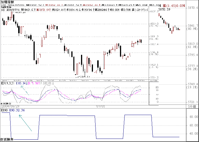Click the 5870.6 price axis label
199x142 pixels.
[x=193, y=8]
